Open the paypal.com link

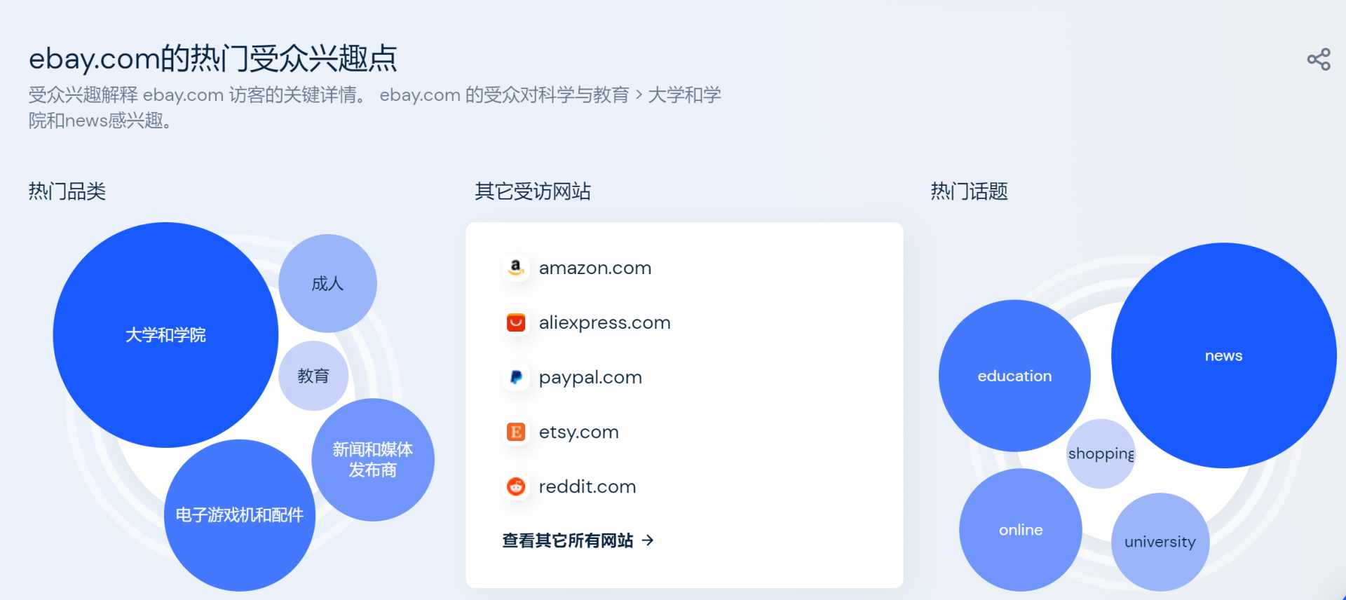pyautogui.click(x=590, y=378)
